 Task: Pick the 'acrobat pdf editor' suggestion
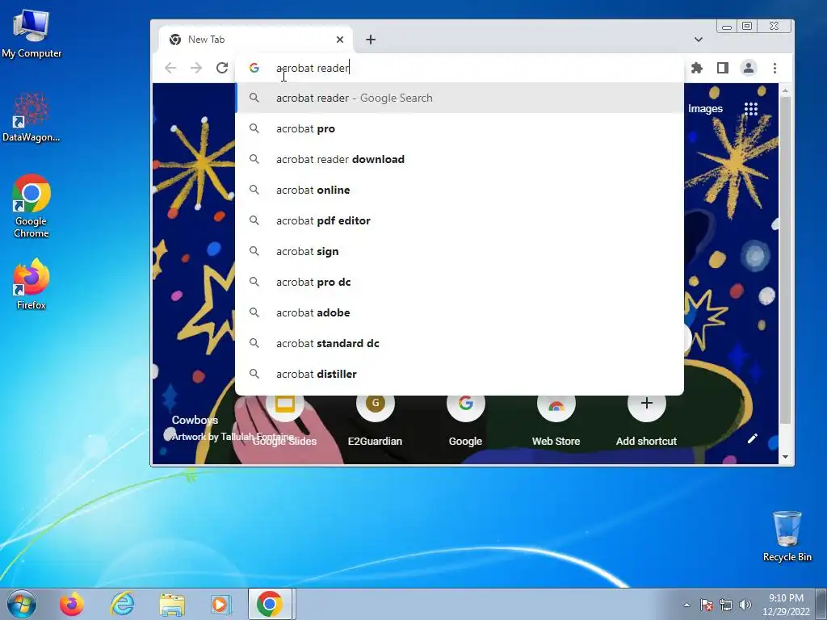coord(460,220)
